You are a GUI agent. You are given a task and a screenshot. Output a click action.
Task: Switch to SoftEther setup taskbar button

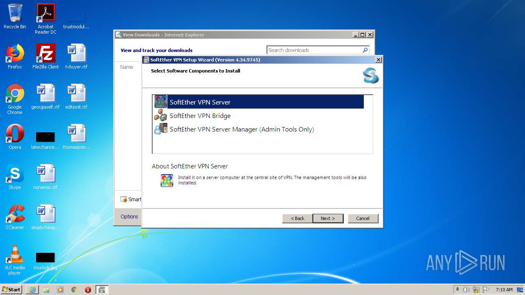coord(102,290)
